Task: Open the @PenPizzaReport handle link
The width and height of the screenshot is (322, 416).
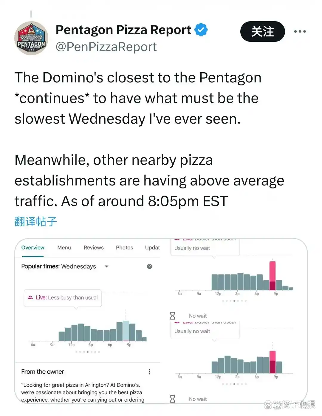Action: pos(106,47)
